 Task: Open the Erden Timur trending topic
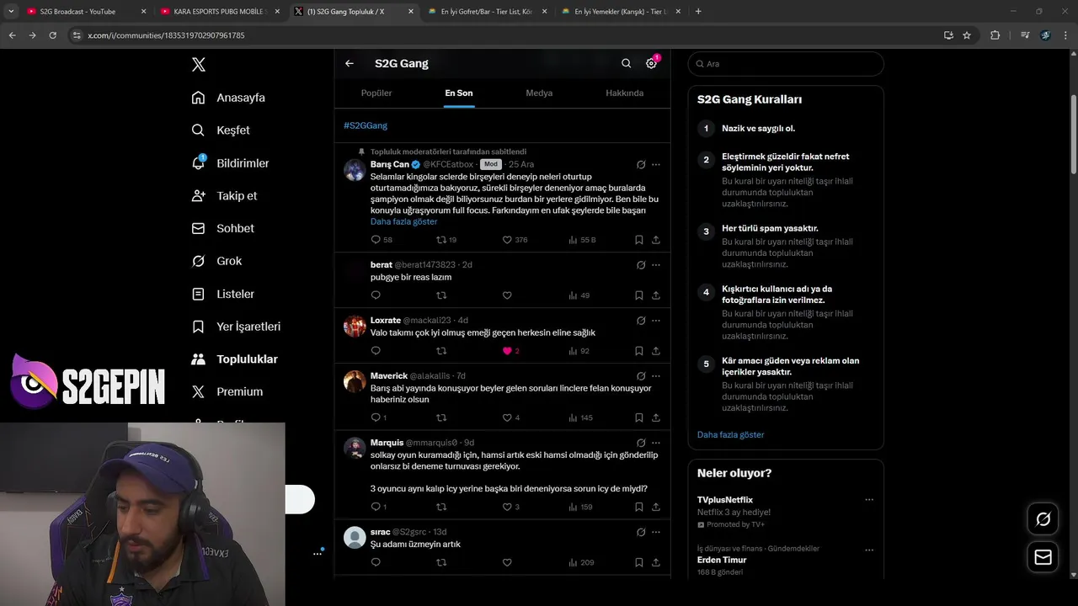pyautogui.click(x=722, y=560)
